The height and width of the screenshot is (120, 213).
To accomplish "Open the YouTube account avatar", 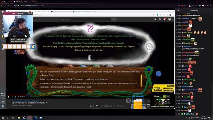I will pyautogui.click(x=169, y=19).
